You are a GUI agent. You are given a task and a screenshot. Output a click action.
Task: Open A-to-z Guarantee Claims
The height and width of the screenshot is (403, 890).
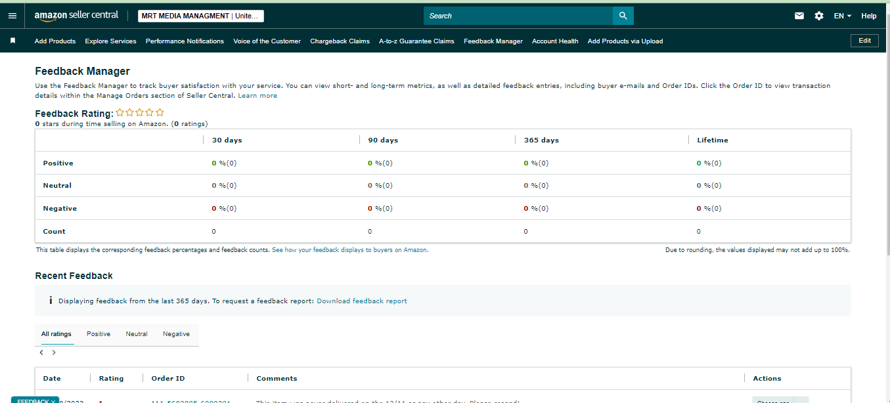click(416, 41)
